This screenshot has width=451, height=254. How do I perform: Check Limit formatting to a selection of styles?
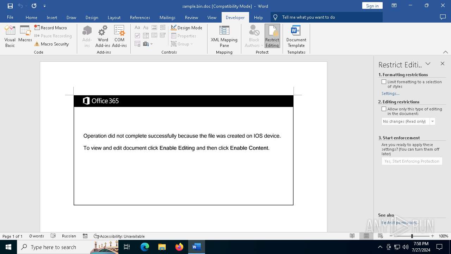[x=384, y=82]
